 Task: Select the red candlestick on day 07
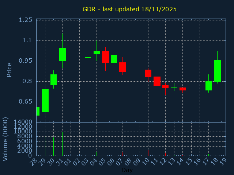point(122,67)
